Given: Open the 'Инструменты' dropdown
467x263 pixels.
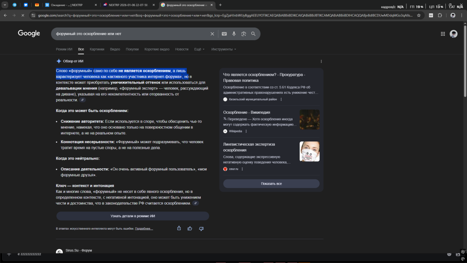Looking at the screenshot, I should tap(224, 49).
